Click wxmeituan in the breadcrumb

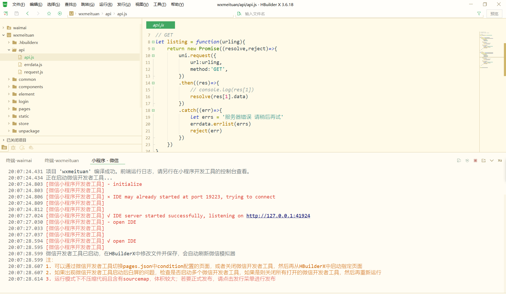click(x=89, y=14)
